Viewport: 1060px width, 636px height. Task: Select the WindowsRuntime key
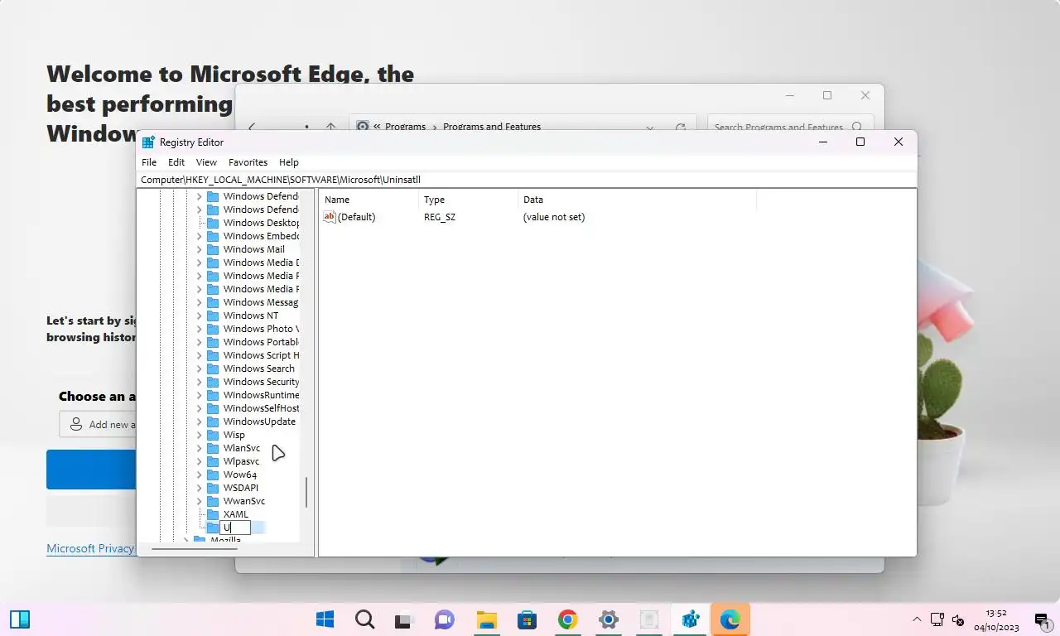tap(261, 395)
